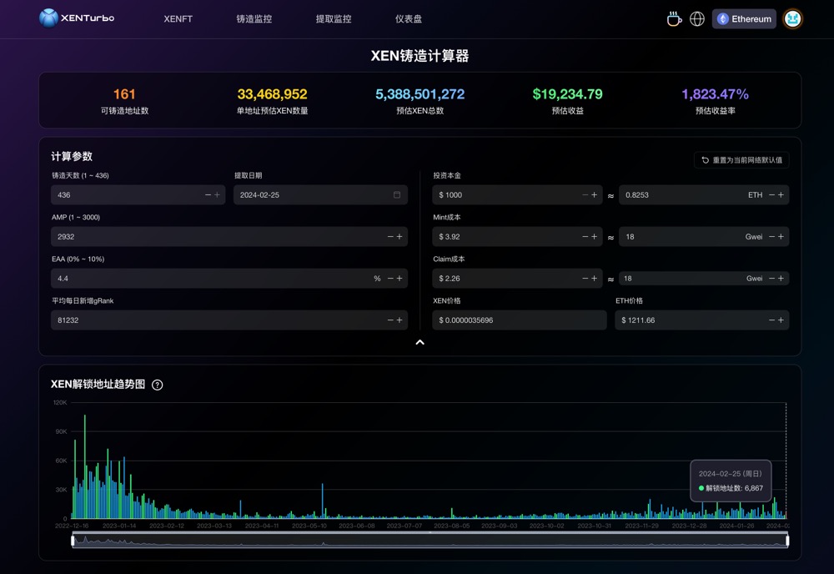Increase Claim成本 dollar value with plus
Image resolution: width=834 pixels, height=574 pixels.
[594, 278]
